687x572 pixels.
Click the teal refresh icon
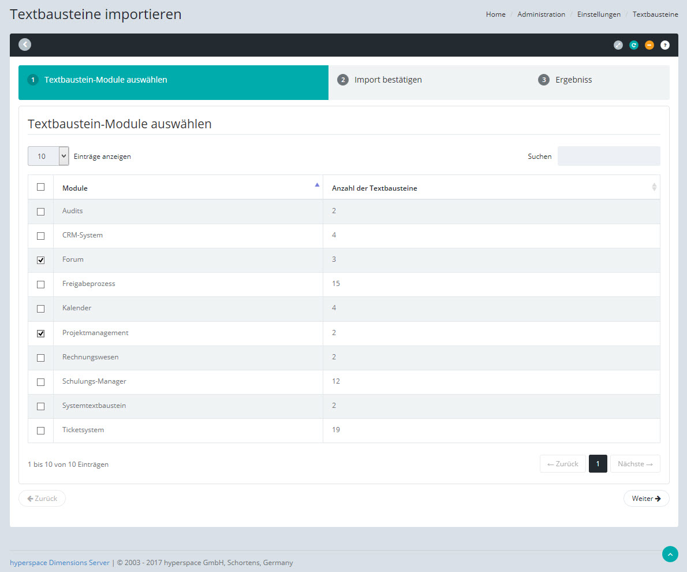pos(634,45)
